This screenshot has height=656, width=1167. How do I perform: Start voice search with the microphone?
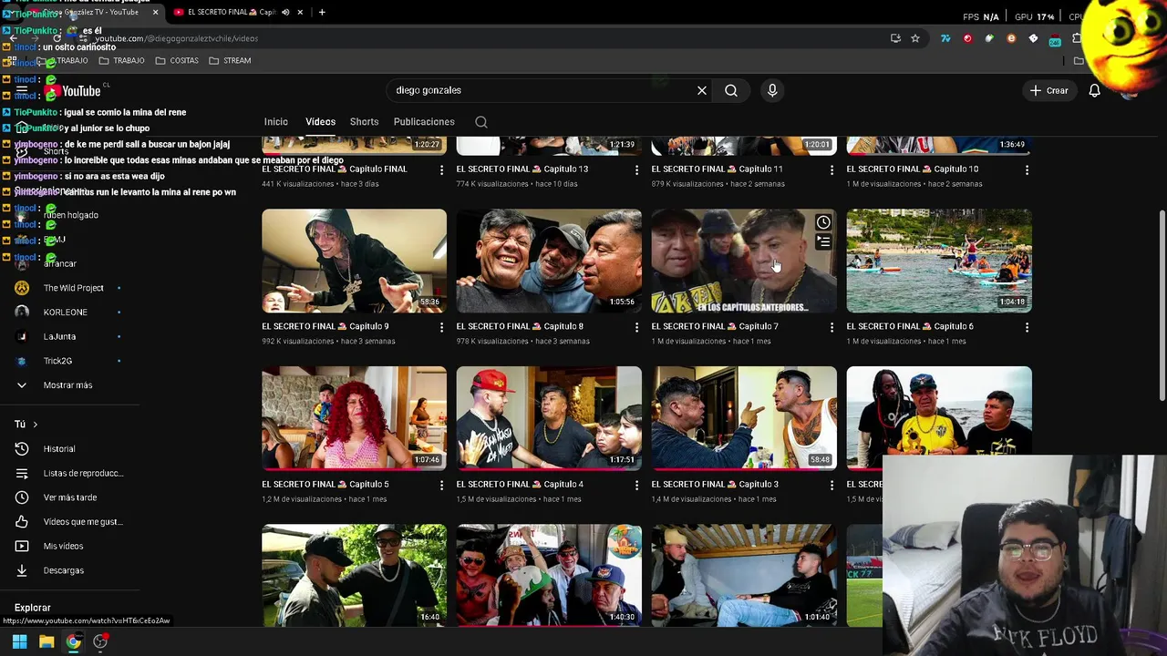pos(772,90)
